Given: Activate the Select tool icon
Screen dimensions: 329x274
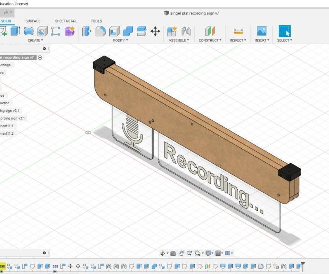Looking at the screenshot, I should (x=285, y=31).
